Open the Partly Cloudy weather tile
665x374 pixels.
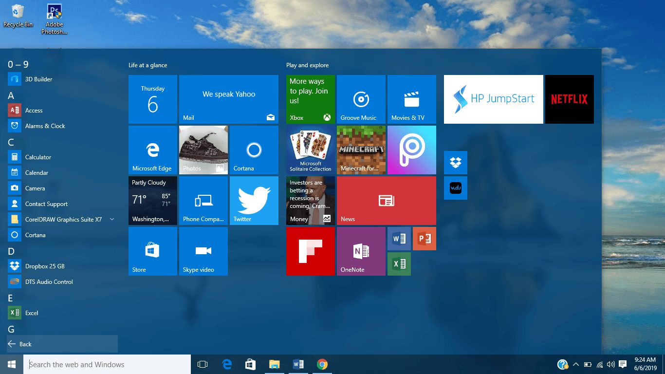click(153, 201)
